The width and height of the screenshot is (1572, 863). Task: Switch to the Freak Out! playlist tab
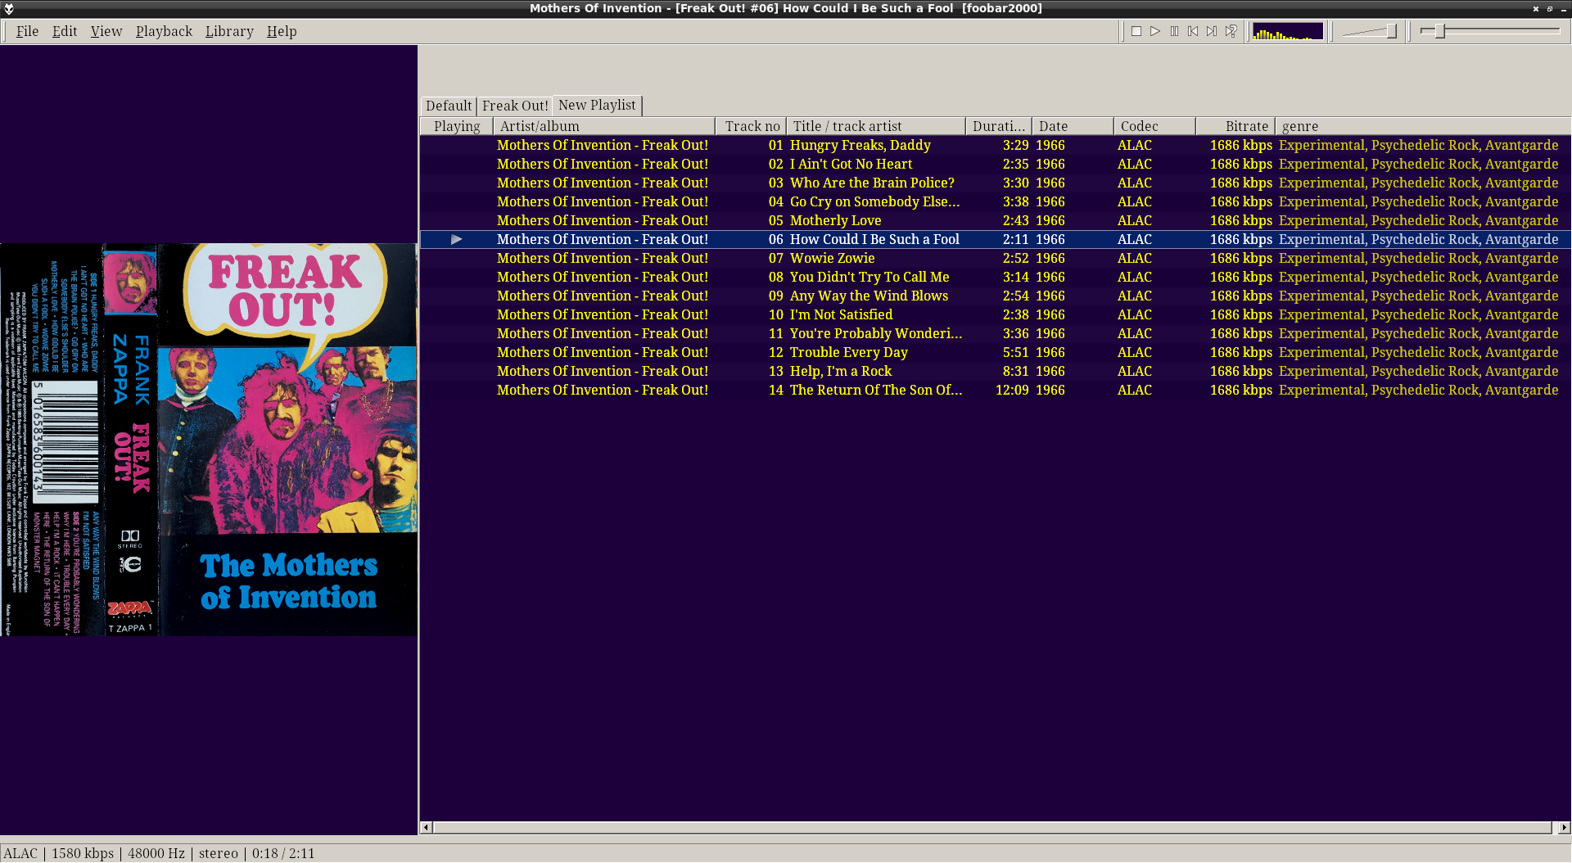click(515, 106)
